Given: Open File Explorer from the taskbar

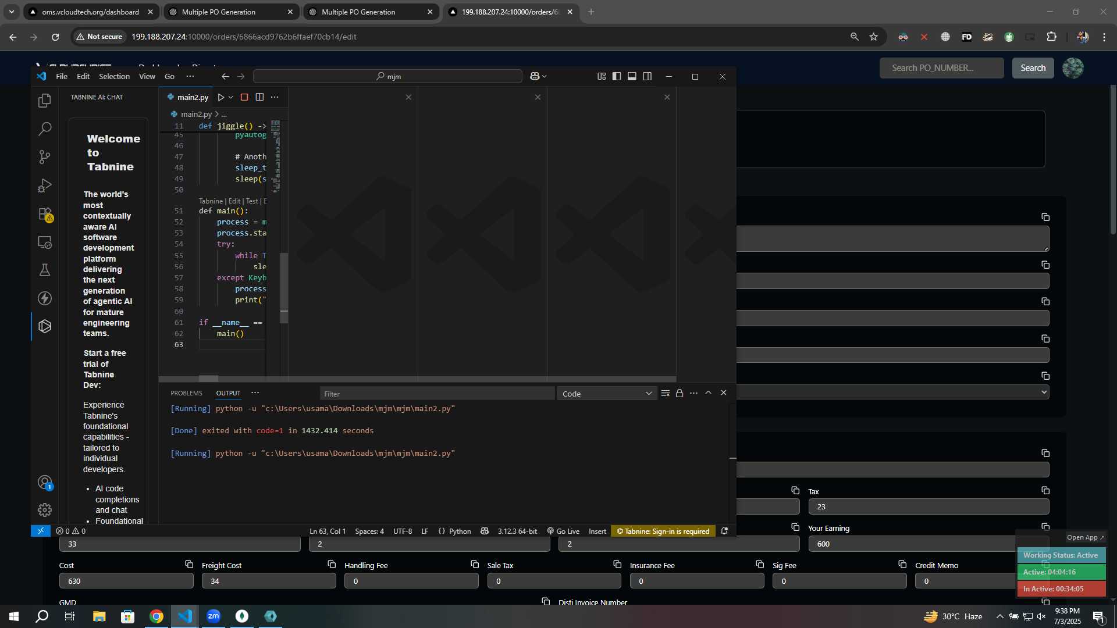Looking at the screenshot, I should 99,616.
